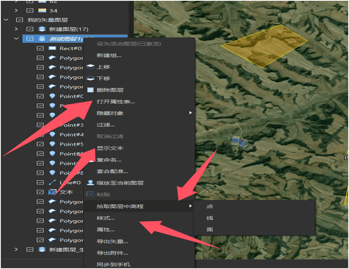Pick 面 in the elevation submenu

click(x=210, y=229)
